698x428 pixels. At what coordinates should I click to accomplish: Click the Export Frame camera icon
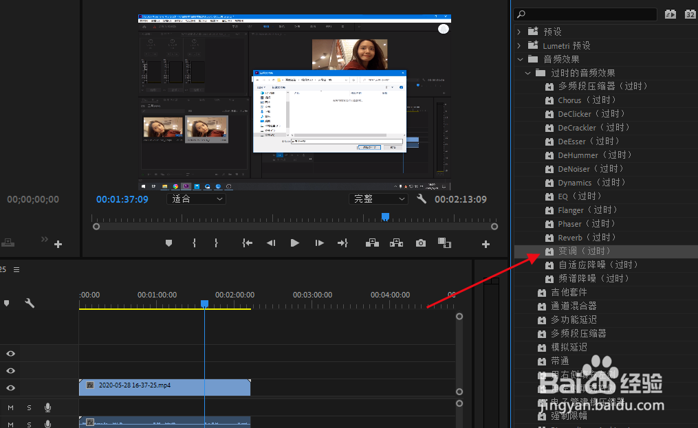coord(420,243)
